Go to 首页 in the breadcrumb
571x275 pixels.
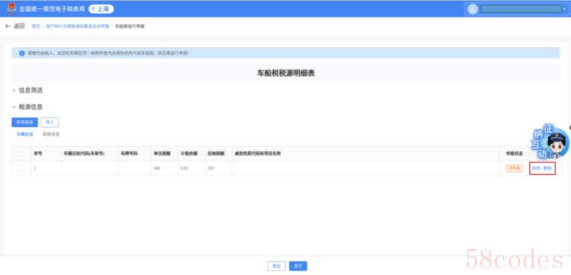(x=35, y=26)
